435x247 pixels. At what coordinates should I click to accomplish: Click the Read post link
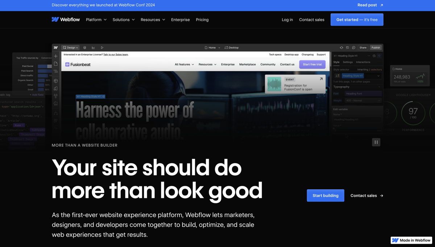pos(367,5)
